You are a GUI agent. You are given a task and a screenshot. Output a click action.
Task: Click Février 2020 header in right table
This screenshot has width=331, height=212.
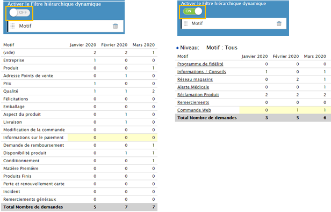(286, 56)
